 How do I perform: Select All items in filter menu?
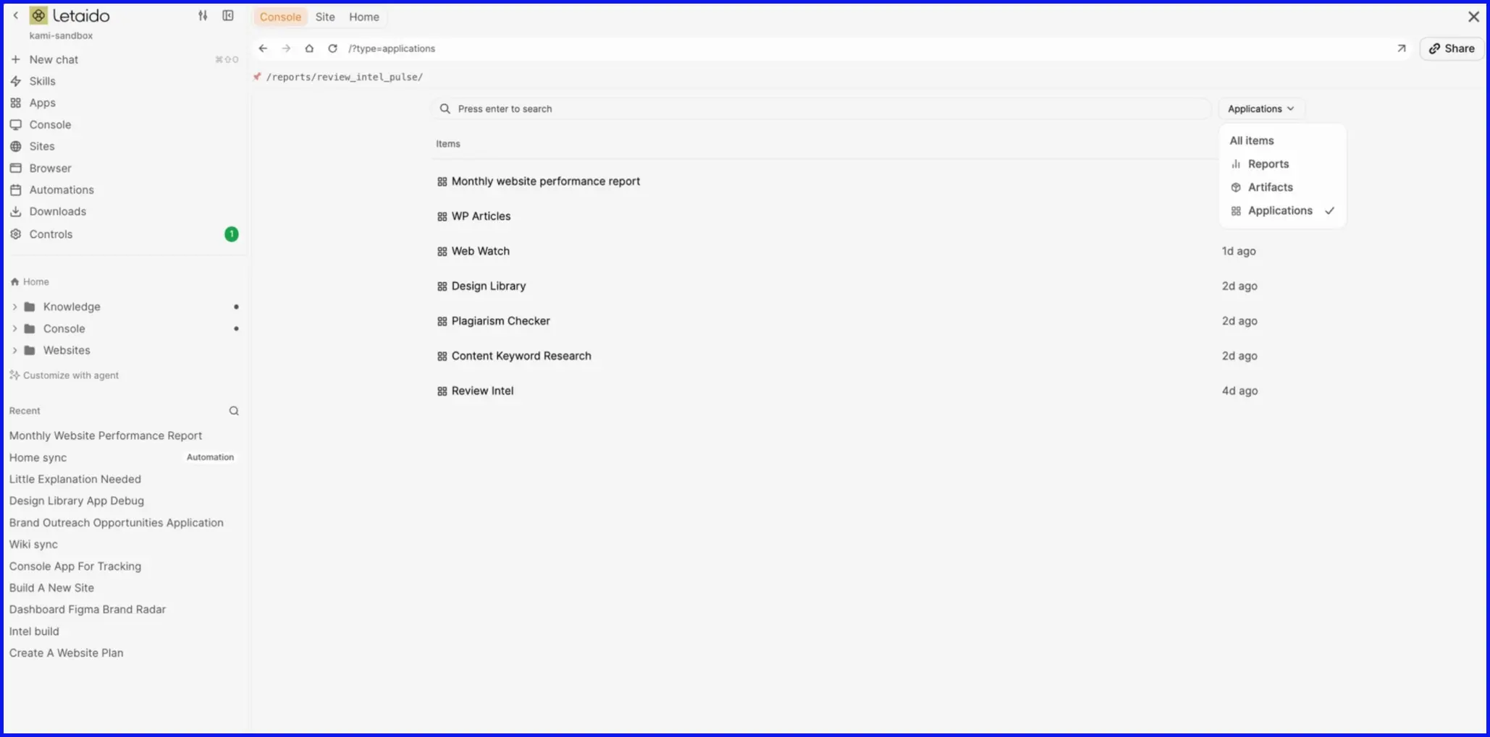(x=1251, y=140)
